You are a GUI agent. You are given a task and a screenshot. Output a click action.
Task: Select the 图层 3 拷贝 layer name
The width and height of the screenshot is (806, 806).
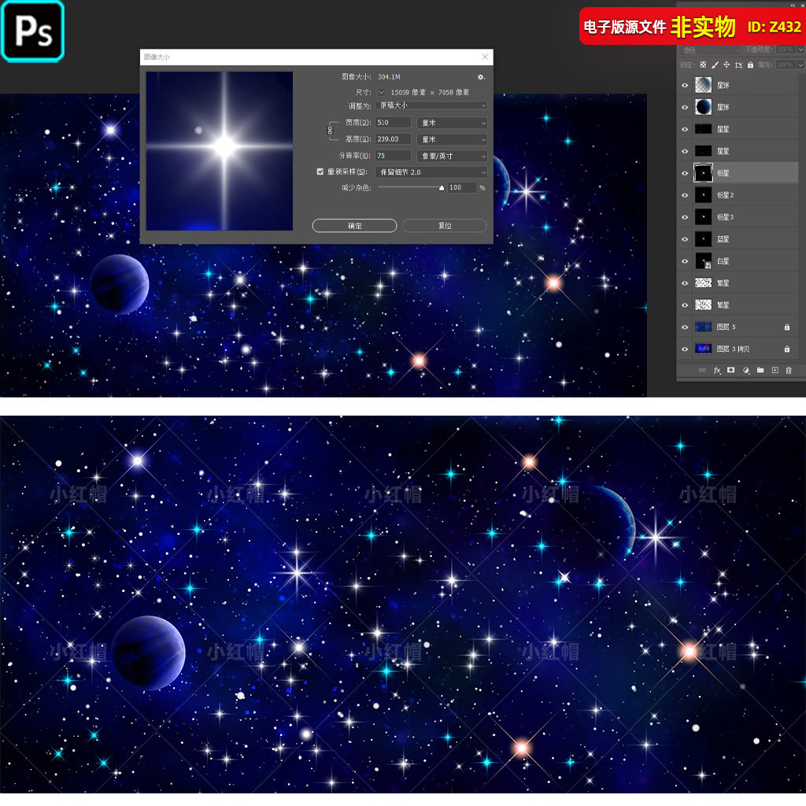733,349
